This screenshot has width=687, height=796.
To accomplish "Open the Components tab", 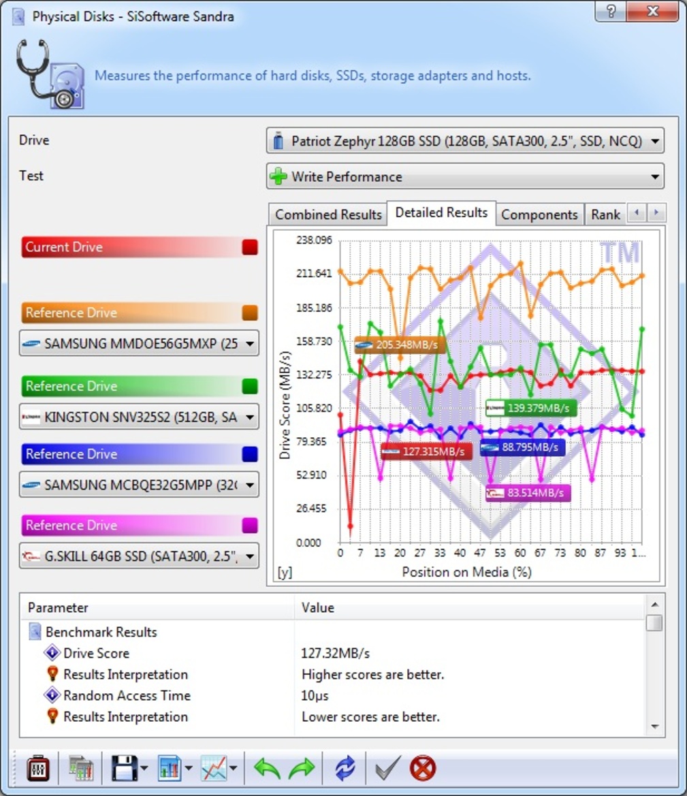I will (539, 214).
